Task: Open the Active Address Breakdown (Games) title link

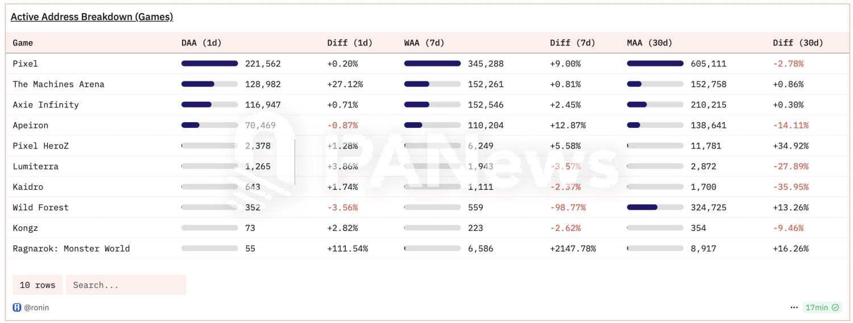Action: pyautogui.click(x=92, y=17)
